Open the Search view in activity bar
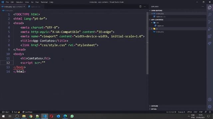 pos(210,15)
